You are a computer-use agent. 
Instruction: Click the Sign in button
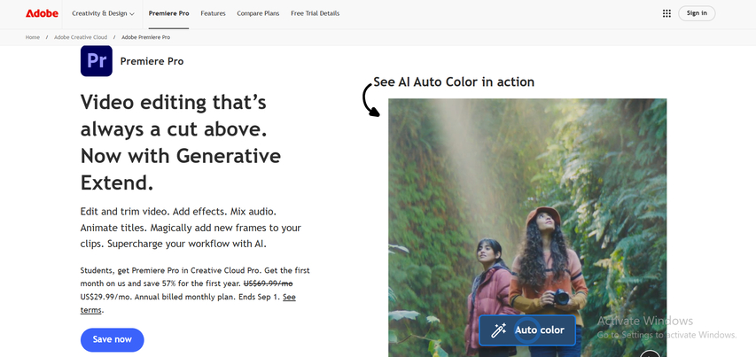click(697, 13)
